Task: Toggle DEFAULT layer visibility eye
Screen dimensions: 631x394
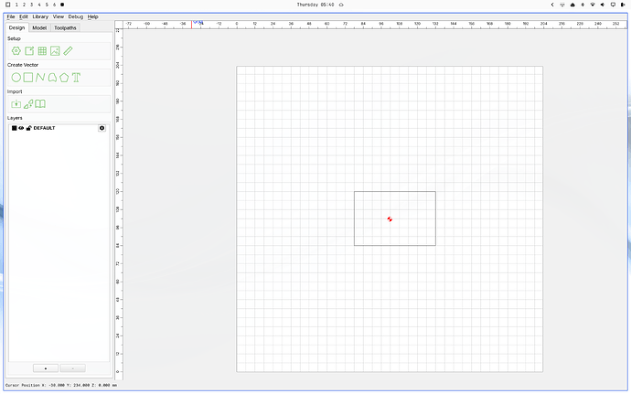Action: (x=21, y=128)
